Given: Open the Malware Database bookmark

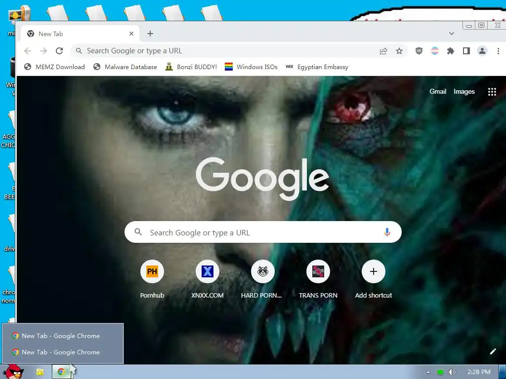Looking at the screenshot, I should (125, 67).
